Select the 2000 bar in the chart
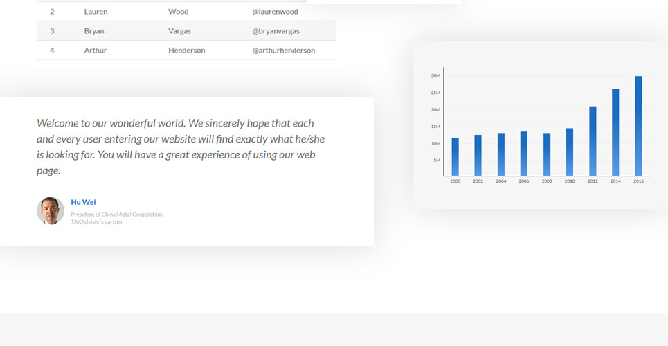Screen dimensions: 668x346 [x=455, y=157]
